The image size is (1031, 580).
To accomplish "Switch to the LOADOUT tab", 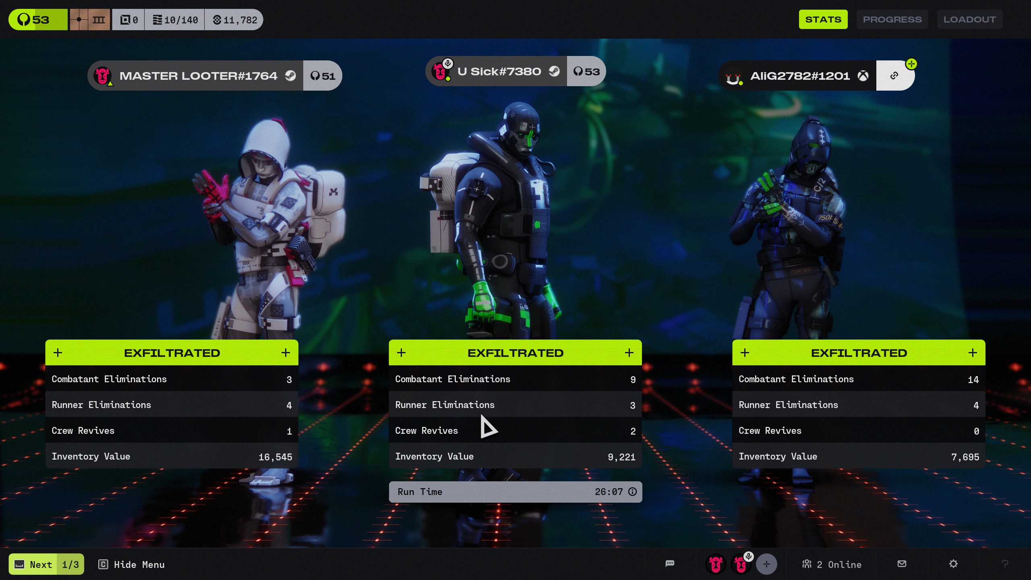I will click(x=969, y=19).
